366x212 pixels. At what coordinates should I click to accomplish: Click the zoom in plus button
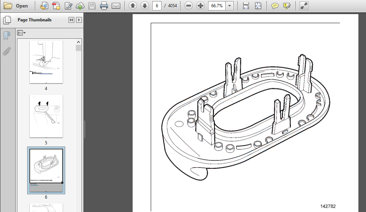pyautogui.click(x=200, y=5)
